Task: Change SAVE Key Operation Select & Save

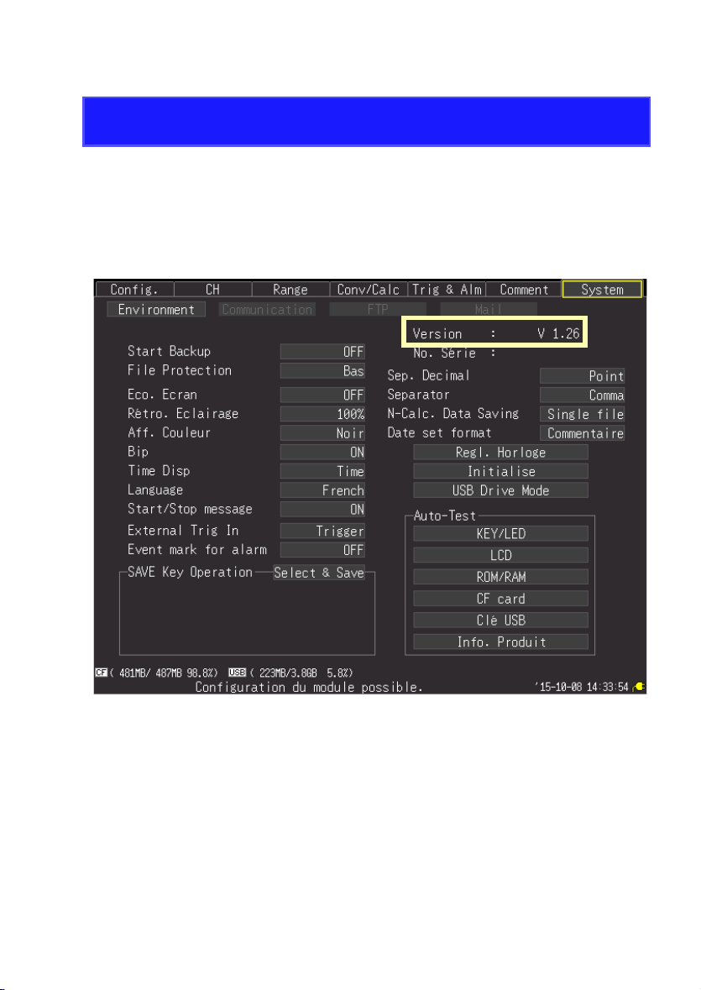Action: point(319,573)
